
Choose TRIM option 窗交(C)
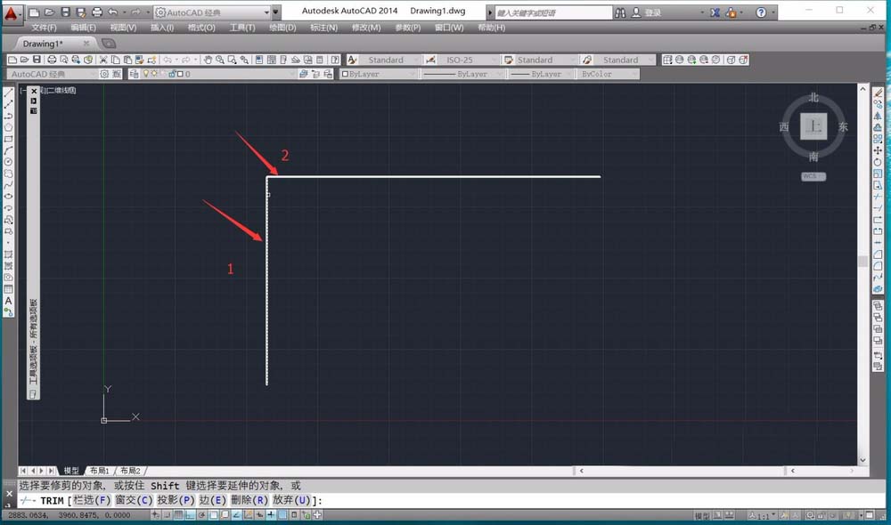135,500
